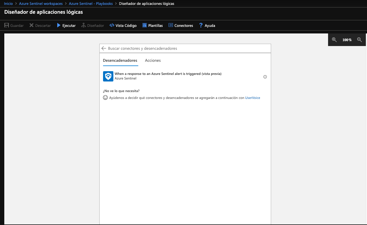The image size is (367, 225).
Task: Click the Inicio breadcrumb link
Action: coord(8,4)
